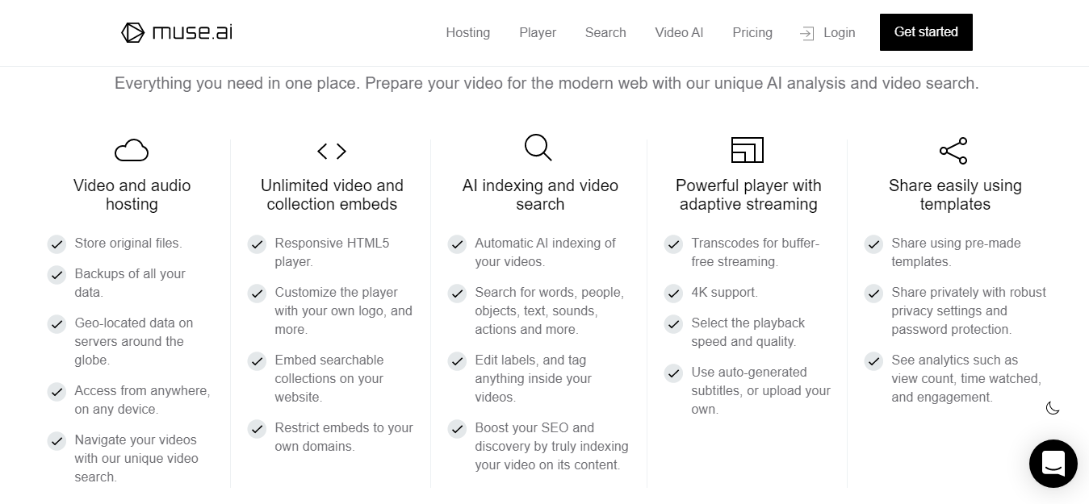Click the muse.ai logo icon
Image resolution: width=1089 pixels, height=504 pixels.
point(132,32)
